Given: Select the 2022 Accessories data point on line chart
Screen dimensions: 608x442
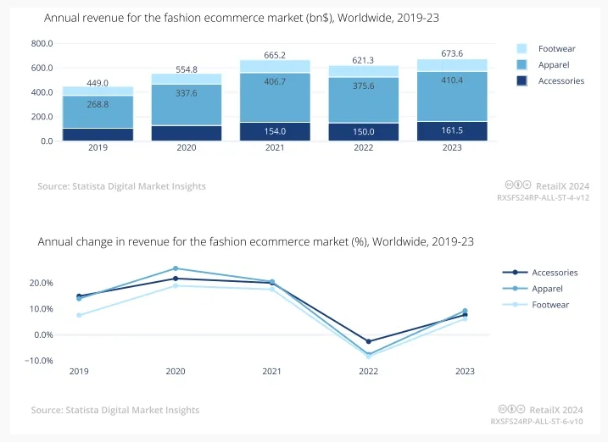Looking at the screenshot, I should pos(368,341).
